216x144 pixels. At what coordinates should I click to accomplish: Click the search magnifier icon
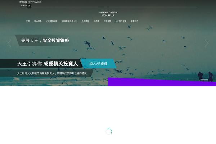pyautogui.click(x=29, y=6)
